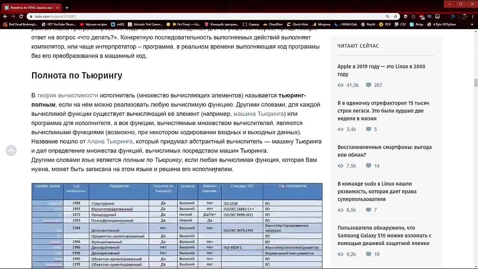The height and width of the screenshot is (269, 478).
Task: Bookmark this page with the star icon
Action: [x=395, y=16]
